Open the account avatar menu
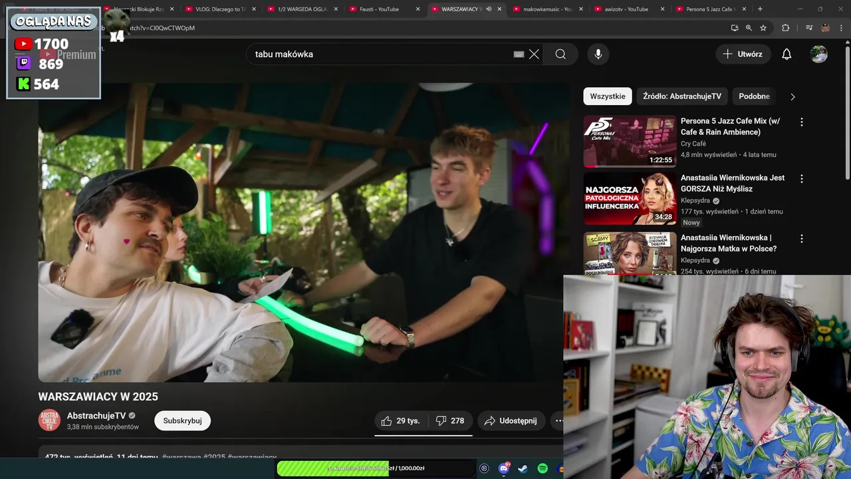Image resolution: width=851 pixels, height=479 pixels. pos(819,54)
